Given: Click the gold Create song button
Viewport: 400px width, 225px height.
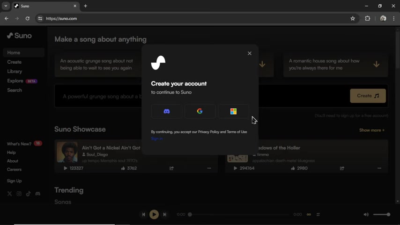Looking at the screenshot, I should click(368, 96).
